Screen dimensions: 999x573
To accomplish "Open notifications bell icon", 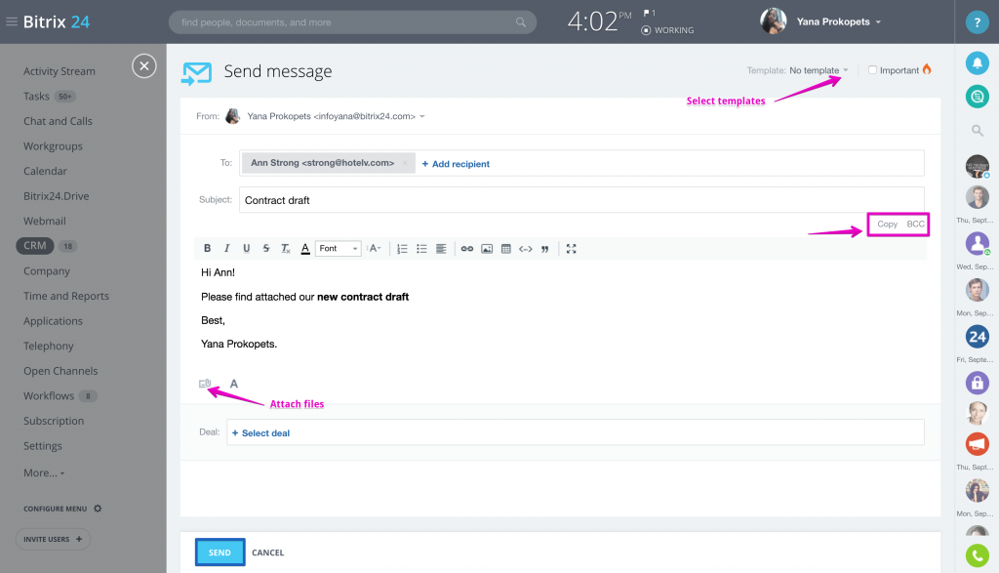I will 977,63.
